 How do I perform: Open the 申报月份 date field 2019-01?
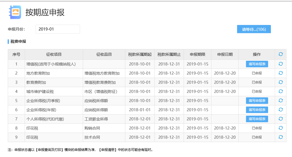[x=58, y=29]
